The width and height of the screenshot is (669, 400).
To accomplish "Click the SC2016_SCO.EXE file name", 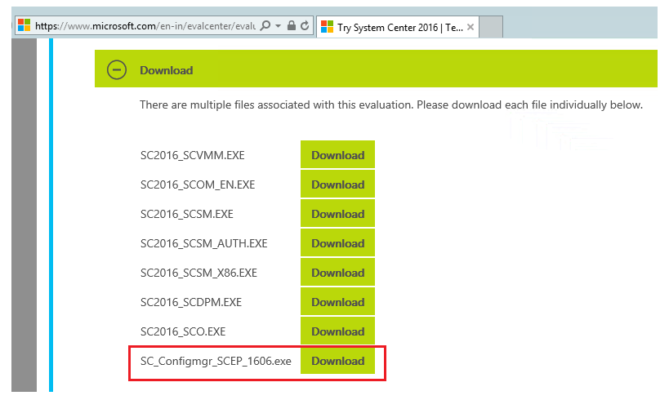I will coord(183,331).
